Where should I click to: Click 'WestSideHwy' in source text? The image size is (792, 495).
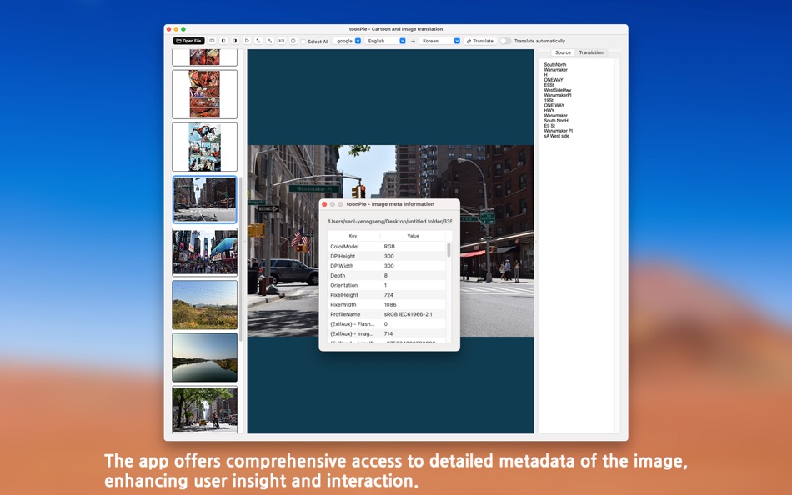click(557, 90)
